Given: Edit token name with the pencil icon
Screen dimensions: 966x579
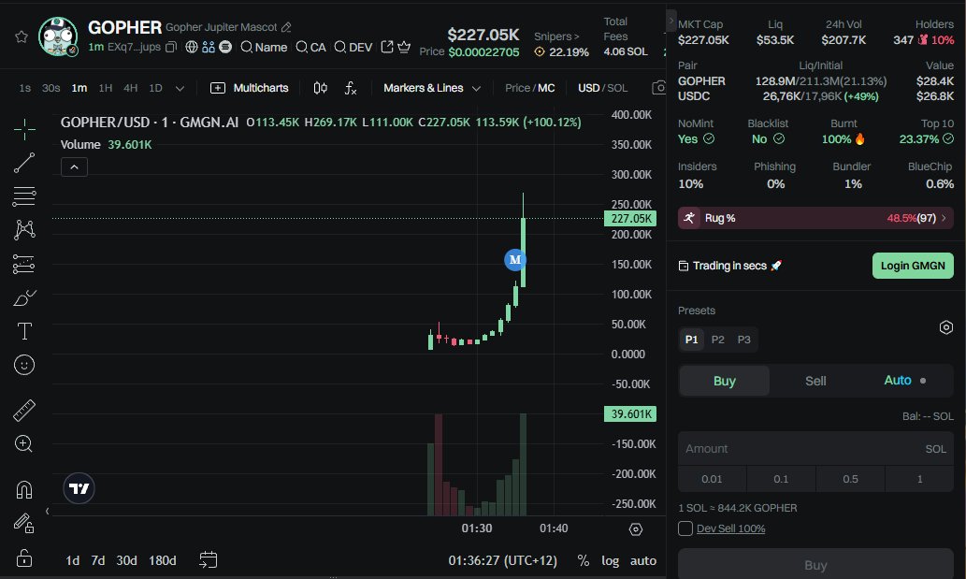Looking at the screenshot, I should (x=286, y=27).
